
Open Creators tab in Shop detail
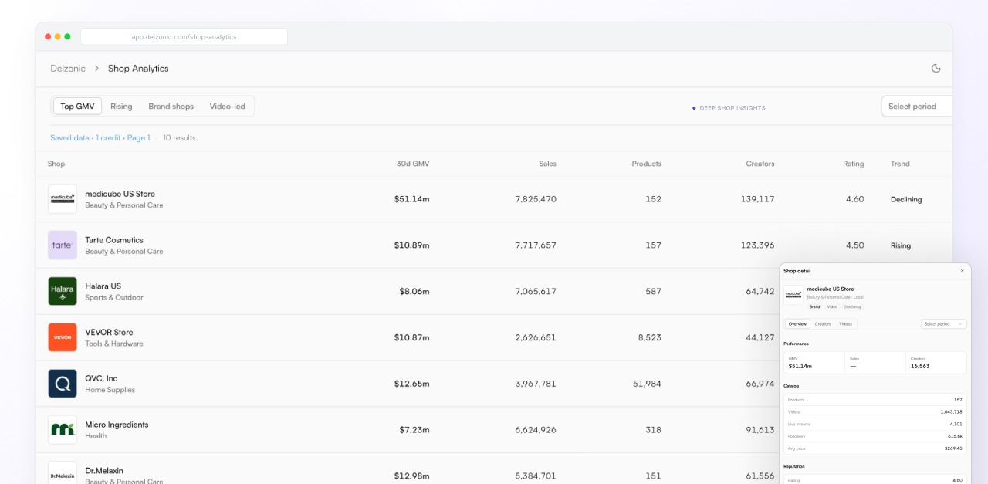click(x=823, y=324)
